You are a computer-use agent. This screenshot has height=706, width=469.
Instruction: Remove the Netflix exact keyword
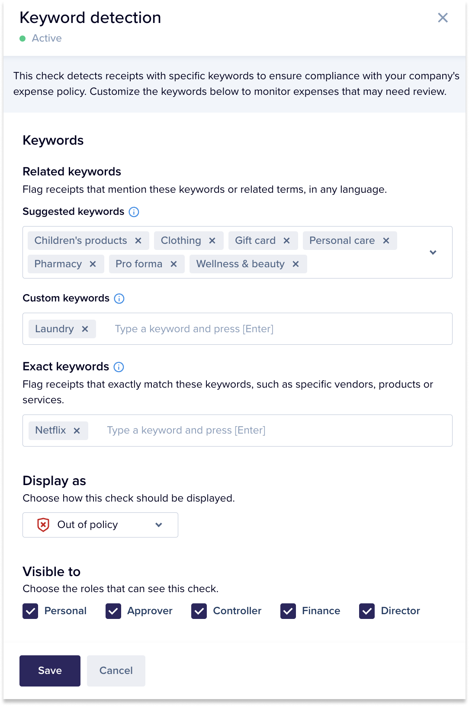[x=77, y=431]
